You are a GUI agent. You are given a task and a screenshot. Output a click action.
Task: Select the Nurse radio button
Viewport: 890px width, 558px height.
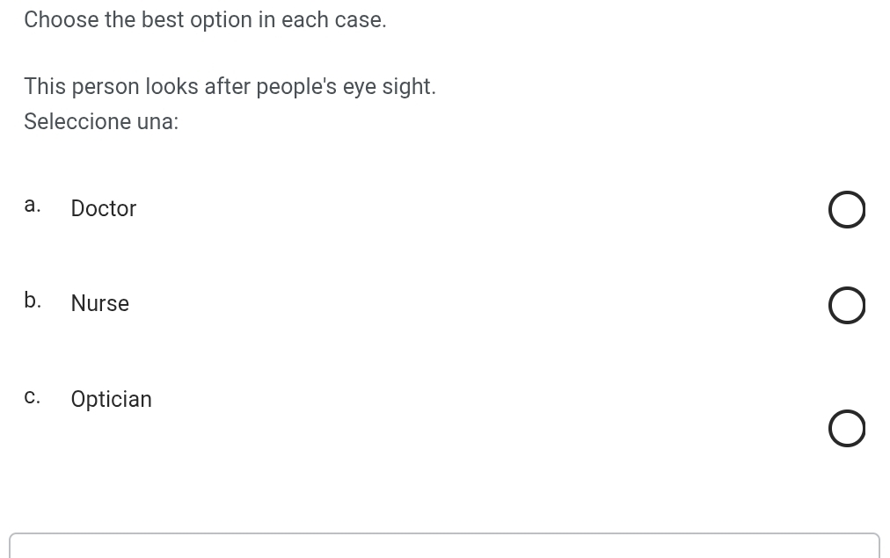846,306
